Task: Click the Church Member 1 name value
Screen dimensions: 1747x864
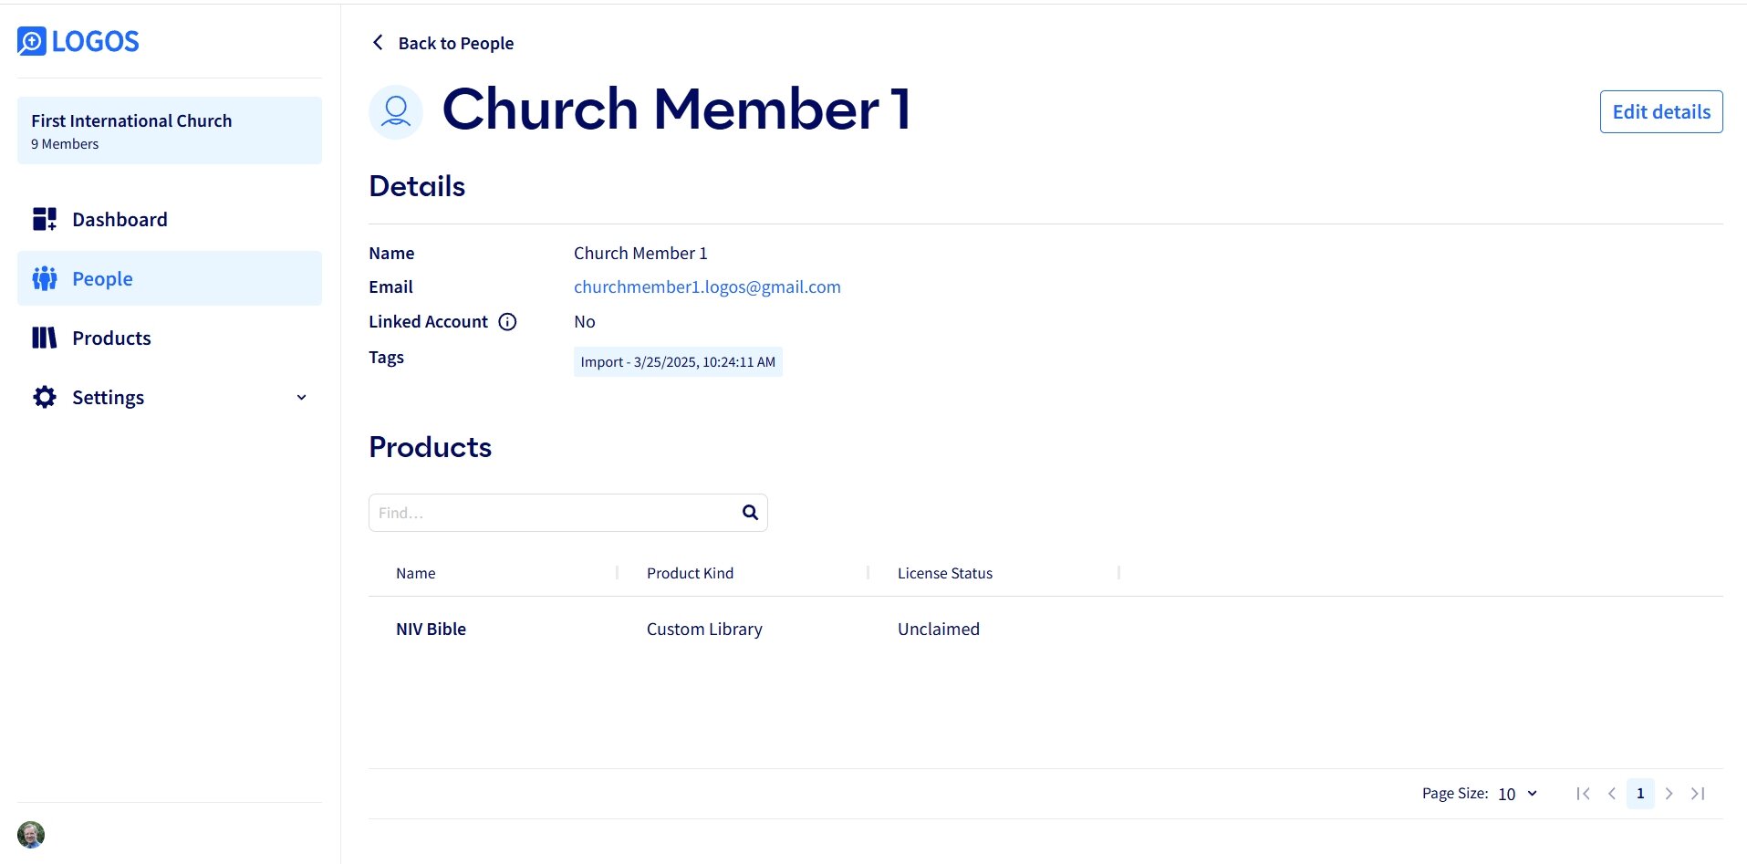Action: (640, 253)
